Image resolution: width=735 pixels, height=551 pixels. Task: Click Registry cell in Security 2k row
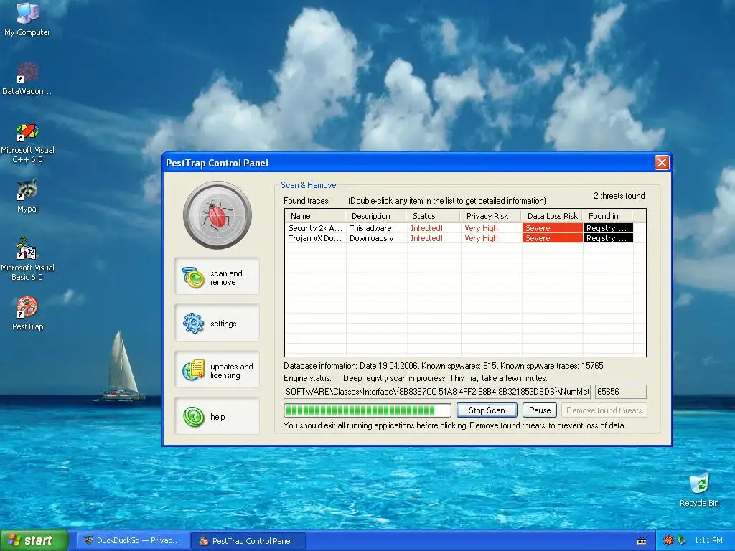coord(608,228)
